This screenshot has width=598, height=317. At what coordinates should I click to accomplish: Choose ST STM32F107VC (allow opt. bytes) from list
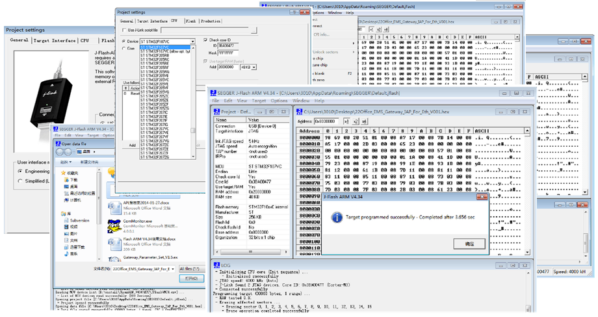point(166,51)
